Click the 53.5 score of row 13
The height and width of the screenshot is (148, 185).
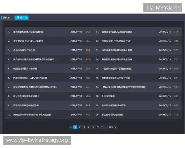click(x=176, y=50)
